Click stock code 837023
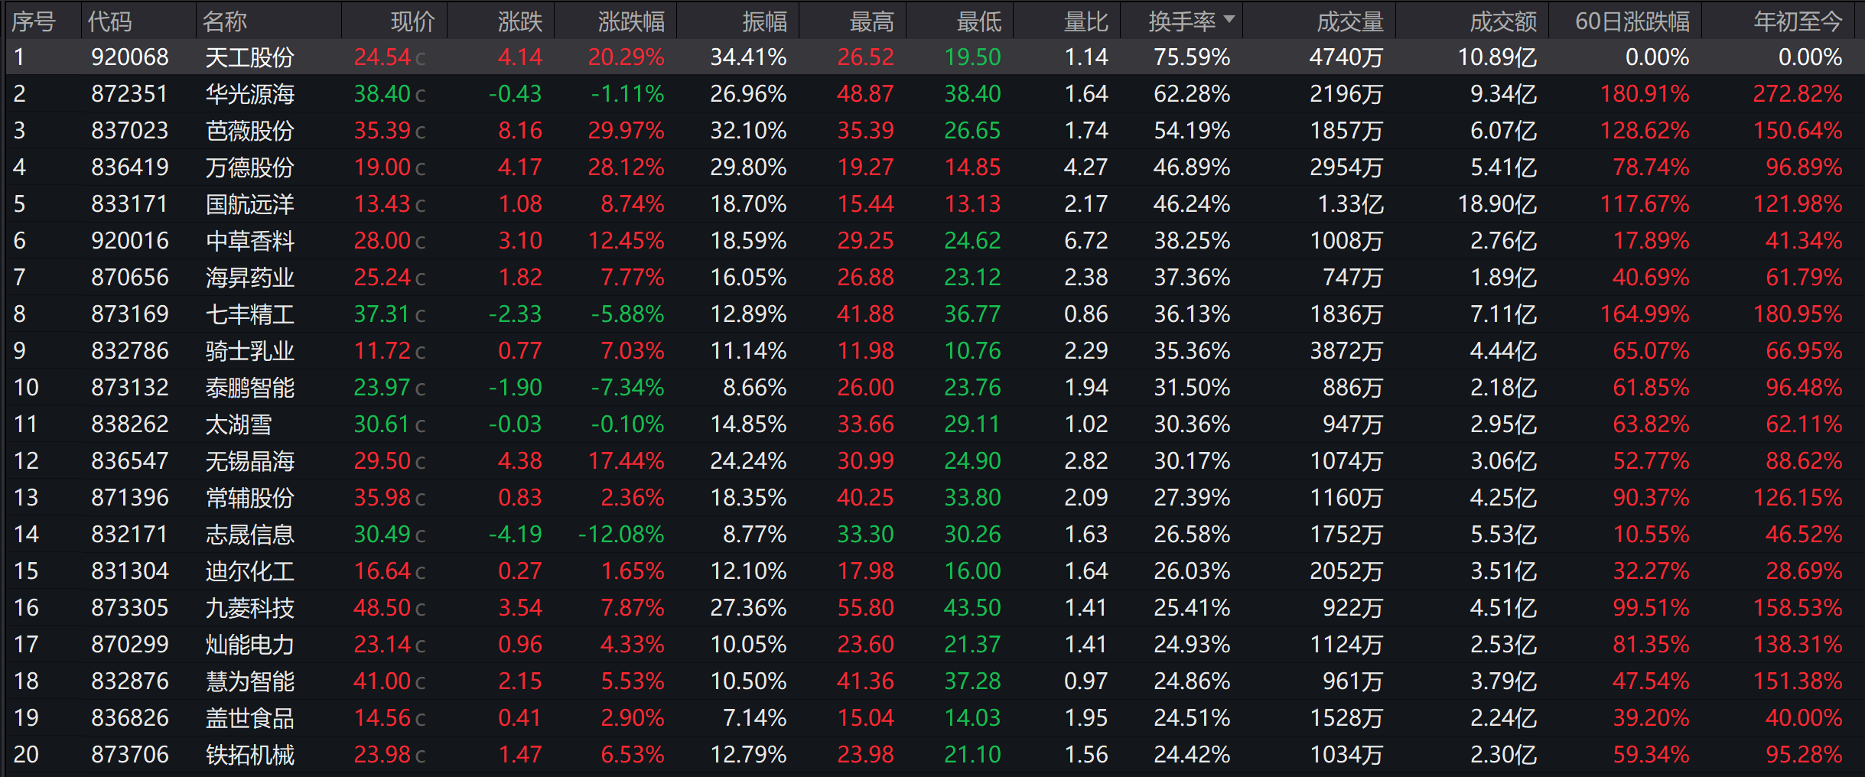 (x=130, y=131)
